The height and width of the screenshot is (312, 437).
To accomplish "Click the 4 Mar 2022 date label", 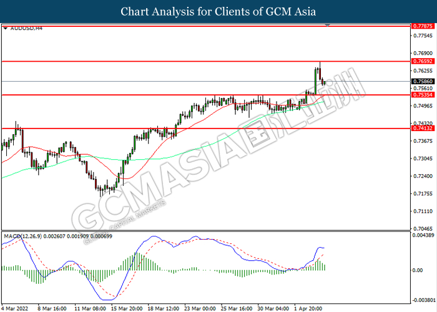I will 15,308.
